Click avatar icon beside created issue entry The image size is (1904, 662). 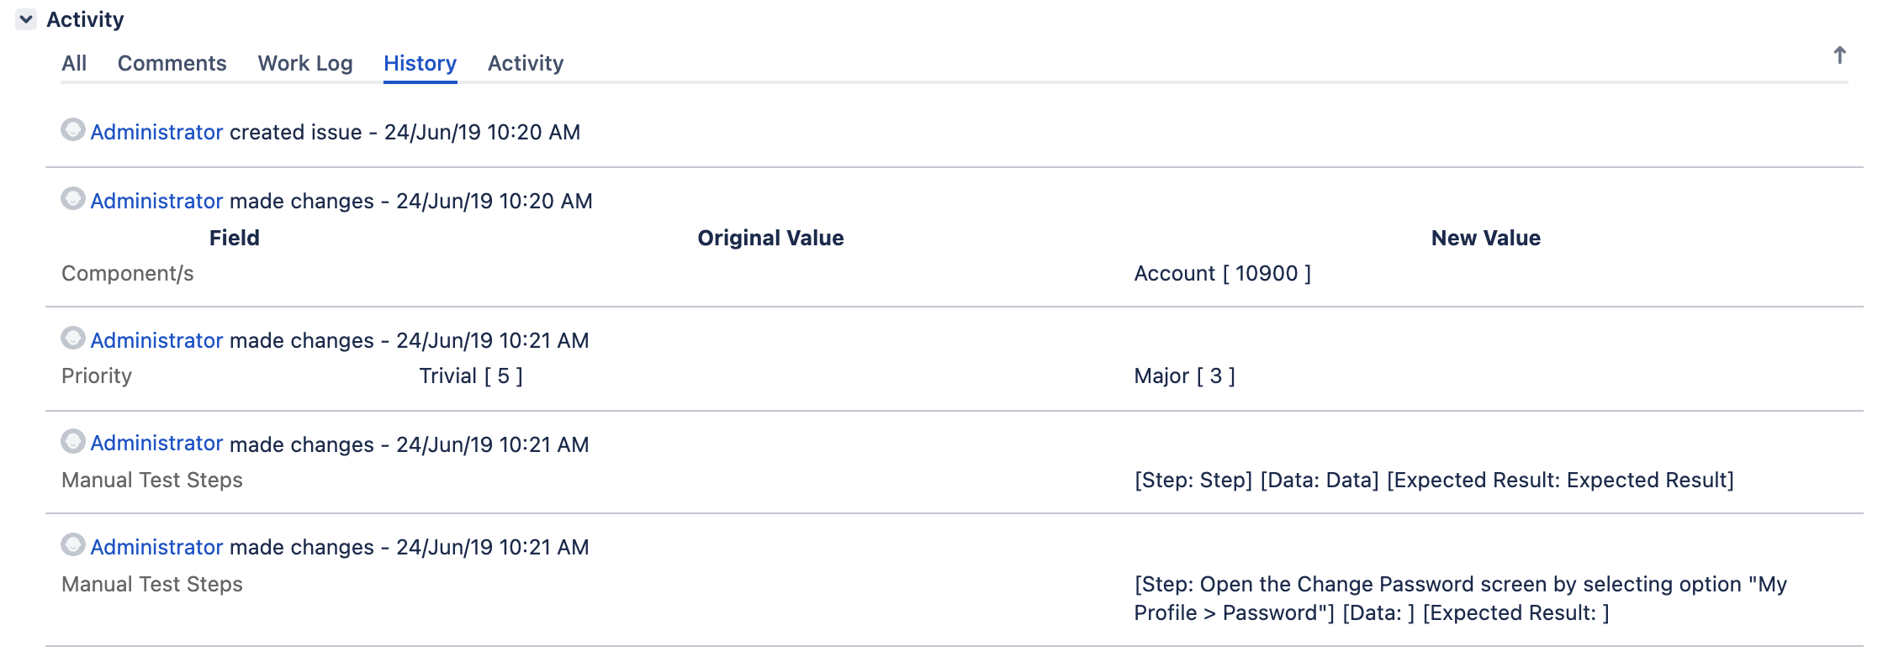[x=73, y=129]
